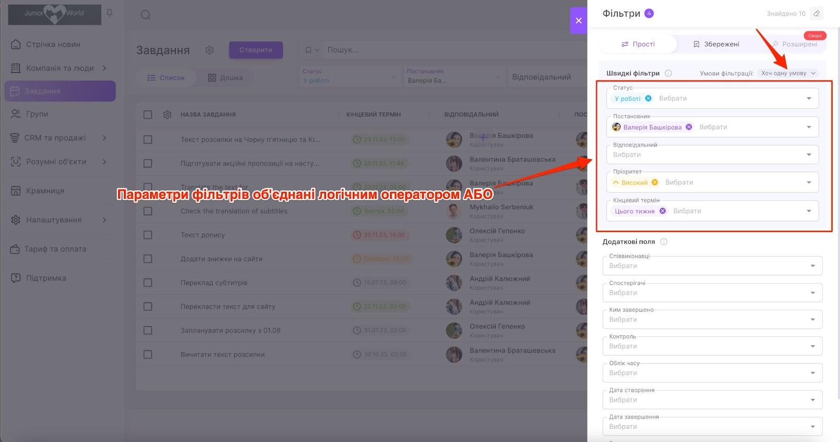Toggle the select-all tasks checkbox in header
Viewport: 840px width, 442px height.
(x=148, y=115)
